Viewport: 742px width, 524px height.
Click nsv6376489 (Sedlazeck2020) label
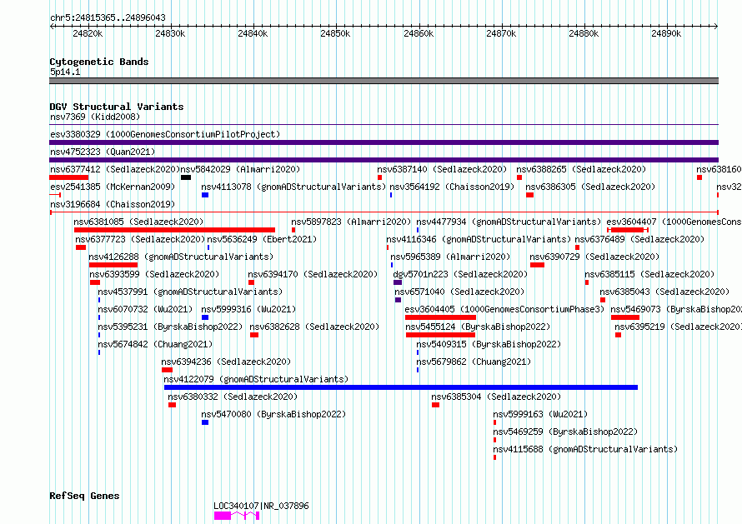tap(639, 239)
